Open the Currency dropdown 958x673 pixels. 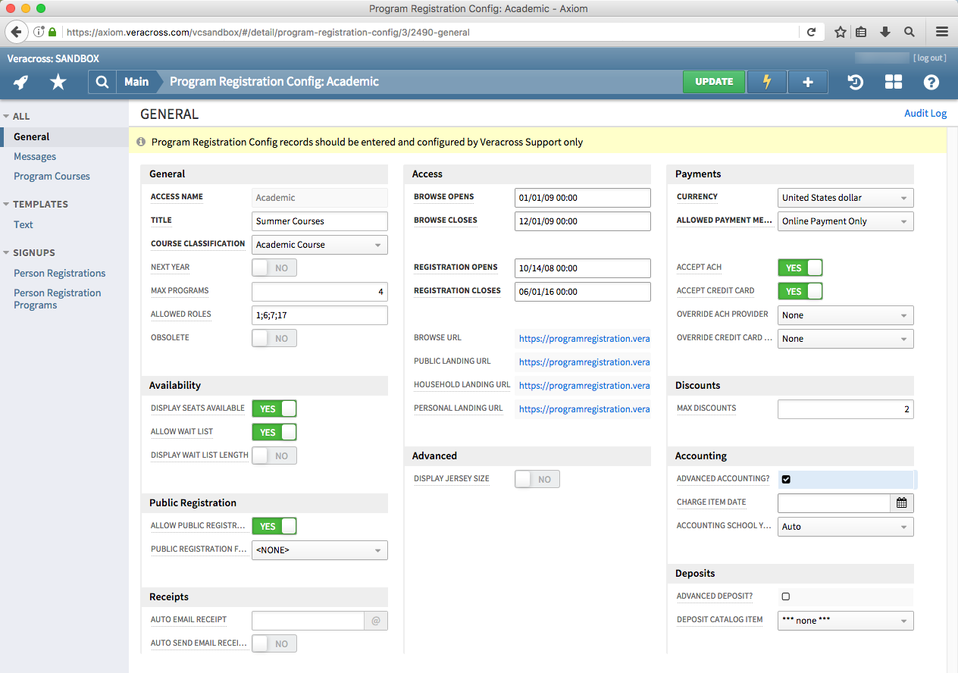click(845, 197)
